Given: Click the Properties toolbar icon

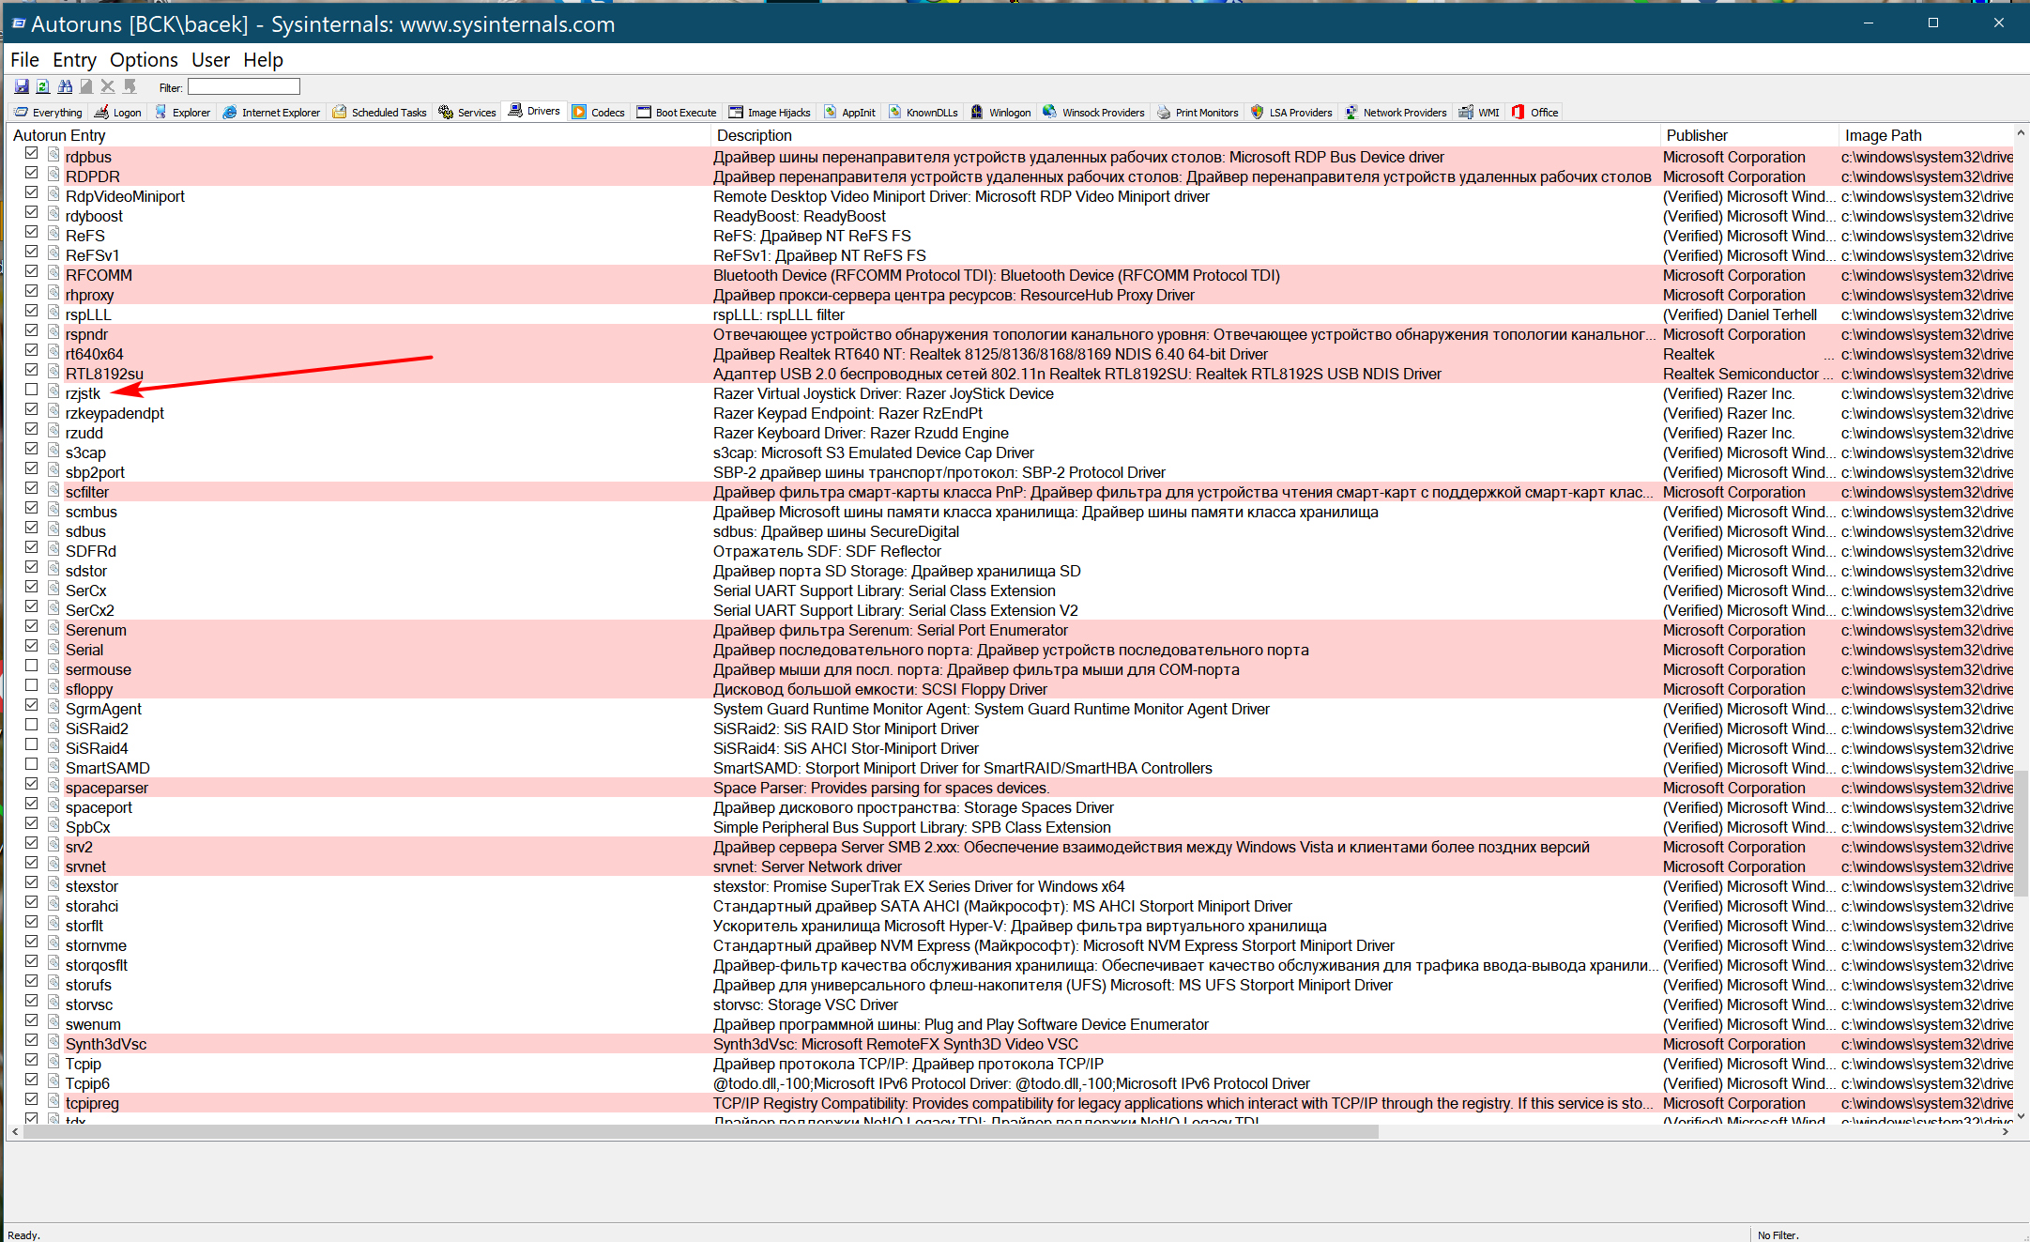Looking at the screenshot, I should pos(86,86).
